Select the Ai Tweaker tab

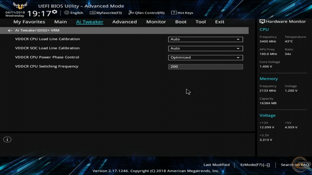pos(90,22)
